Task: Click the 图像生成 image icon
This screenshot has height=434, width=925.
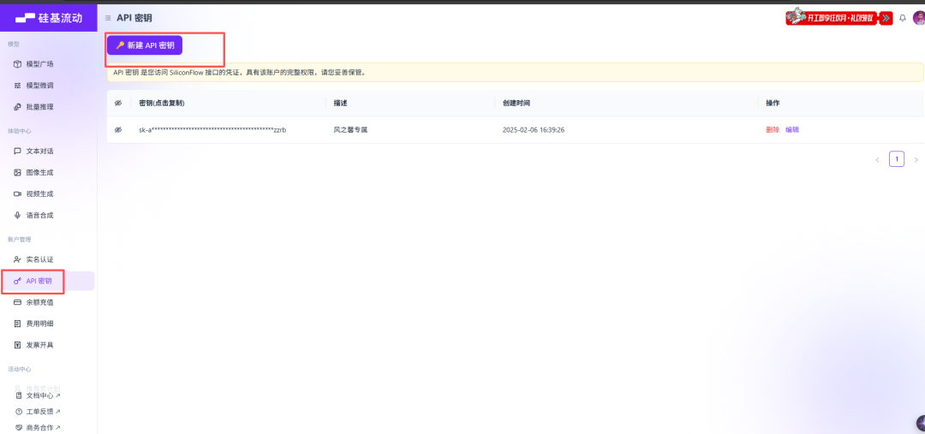Action: (x=18, y=173)
